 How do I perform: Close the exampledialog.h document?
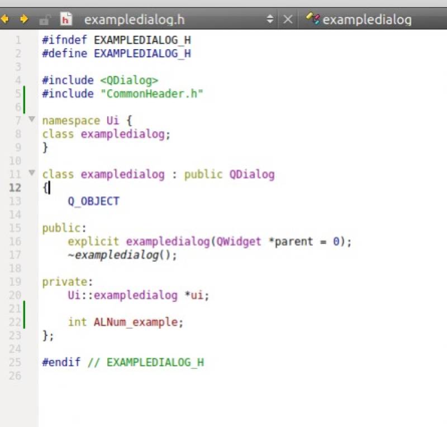[288, 20]
